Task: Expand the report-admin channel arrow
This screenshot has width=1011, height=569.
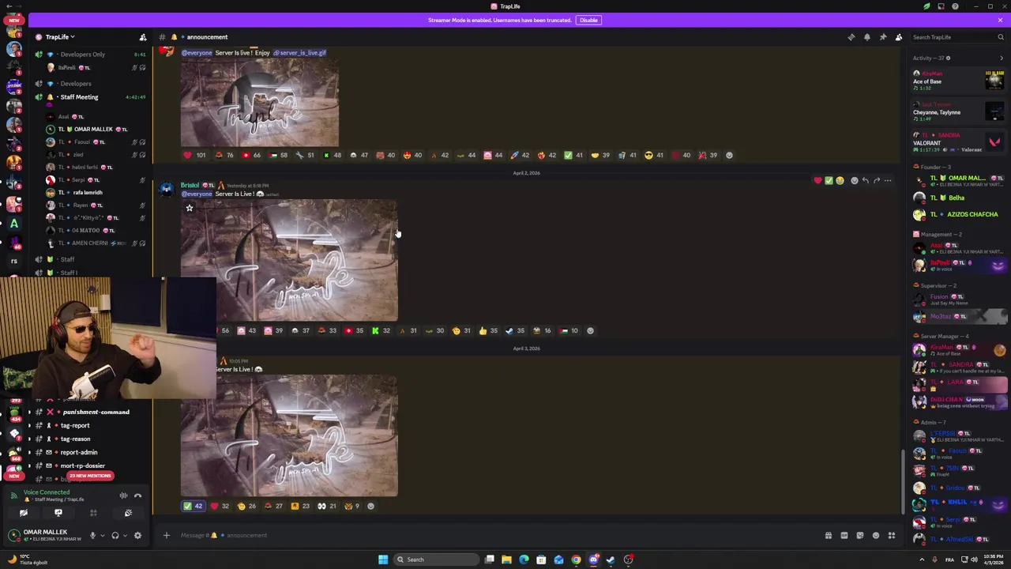Action: pyautogui.click(x=29, y=453)
